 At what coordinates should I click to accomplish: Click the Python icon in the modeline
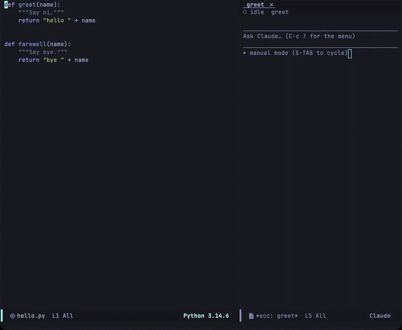pyautogui.click(x=13, y=316)
